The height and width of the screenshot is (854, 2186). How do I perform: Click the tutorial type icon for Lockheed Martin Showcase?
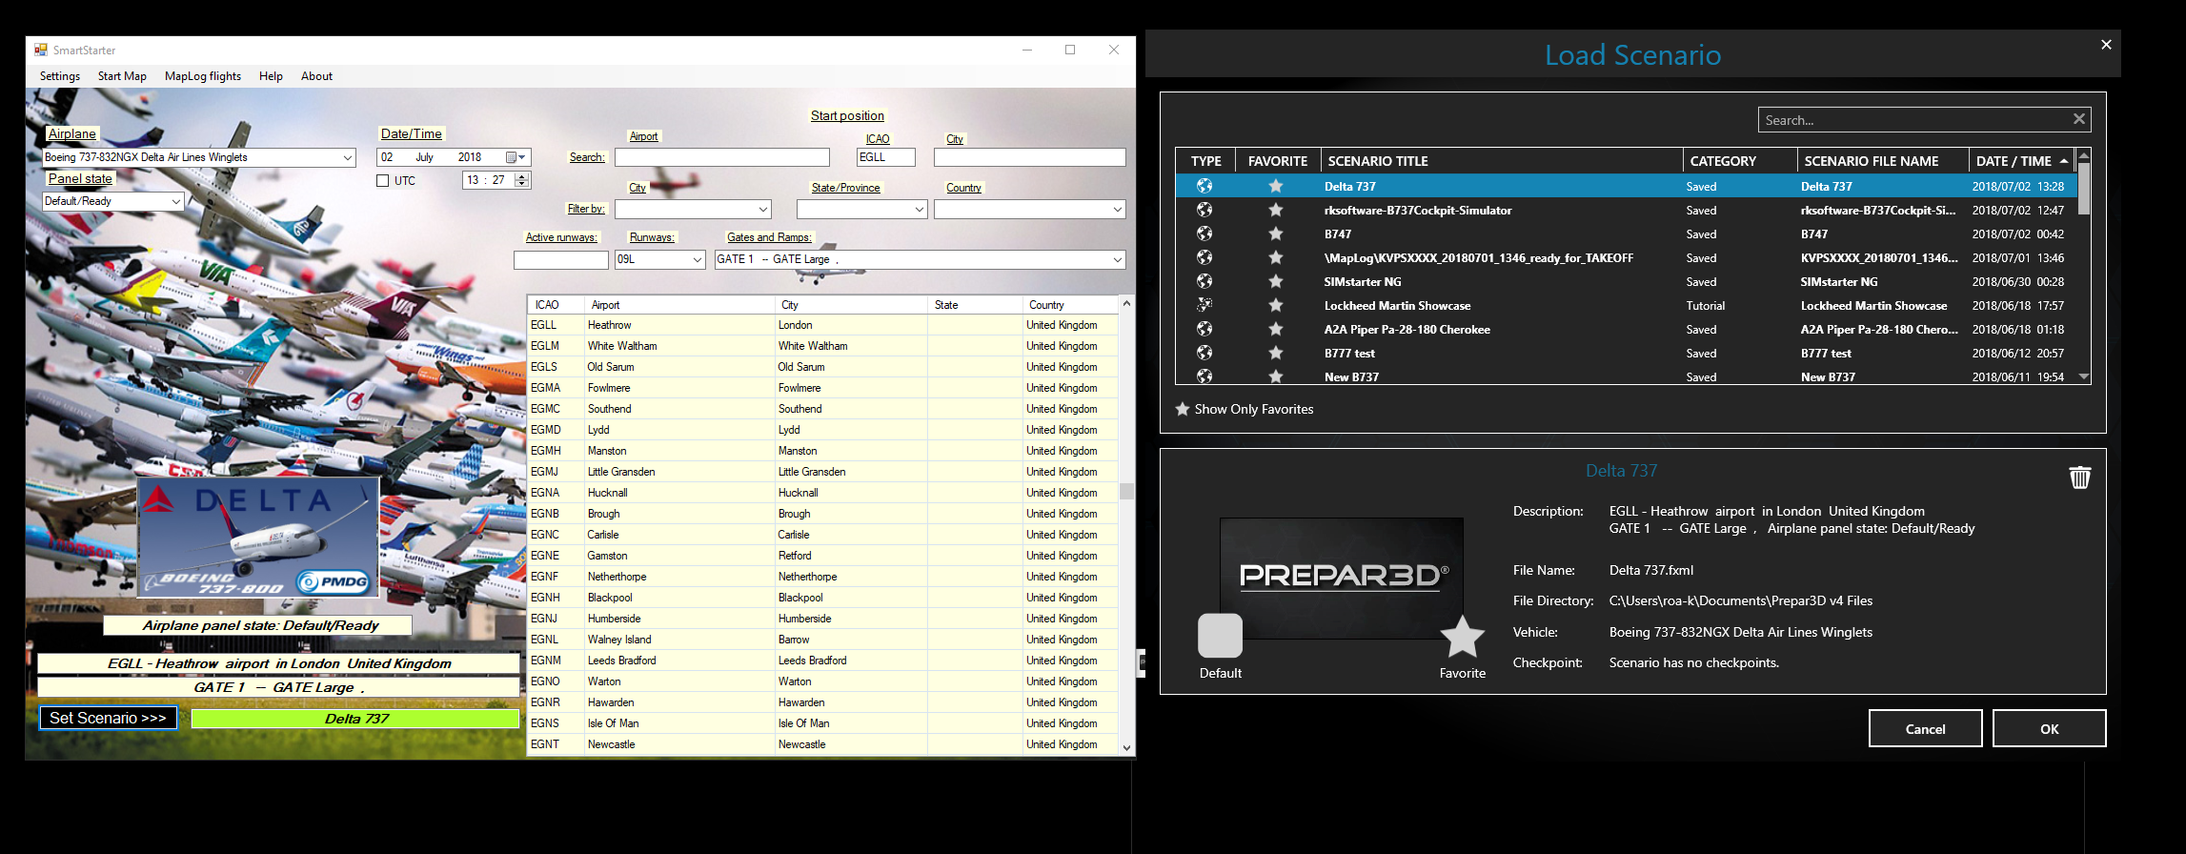click(x=1204, y=305)
